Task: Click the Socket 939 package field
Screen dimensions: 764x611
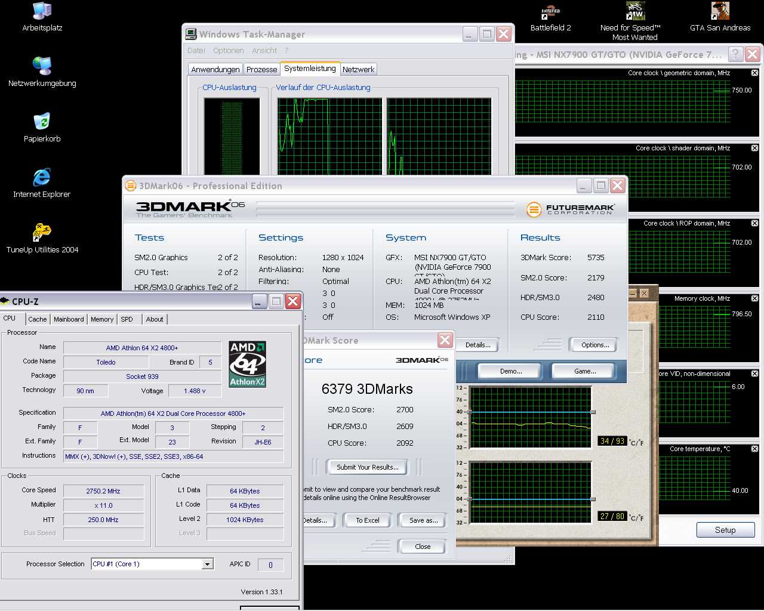Action: pyautogui.click(x=142, y=377)
